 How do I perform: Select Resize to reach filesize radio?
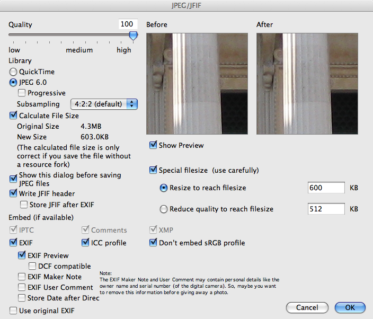(163, 188)
